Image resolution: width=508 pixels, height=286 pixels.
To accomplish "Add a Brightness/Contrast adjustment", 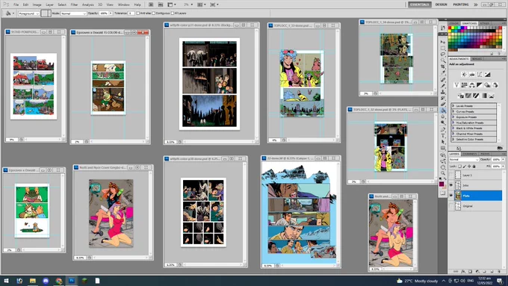I will [x=464, y=75].
